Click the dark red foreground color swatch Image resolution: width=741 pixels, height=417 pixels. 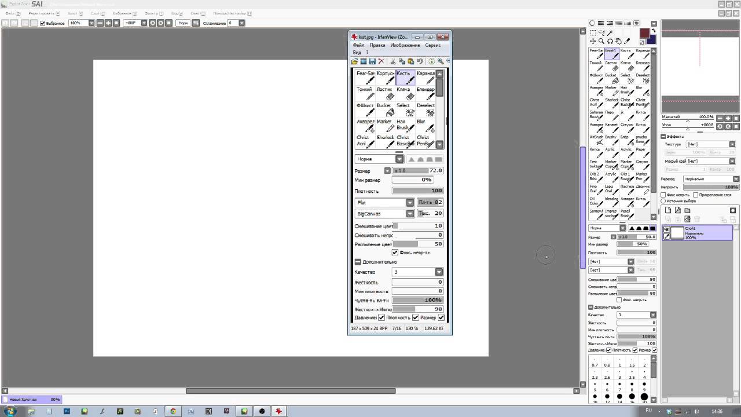644,34
